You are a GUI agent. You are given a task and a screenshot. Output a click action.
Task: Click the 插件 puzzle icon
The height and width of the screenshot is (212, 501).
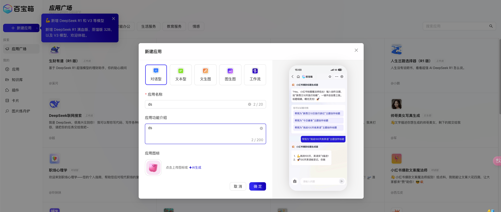pos(7,90)
